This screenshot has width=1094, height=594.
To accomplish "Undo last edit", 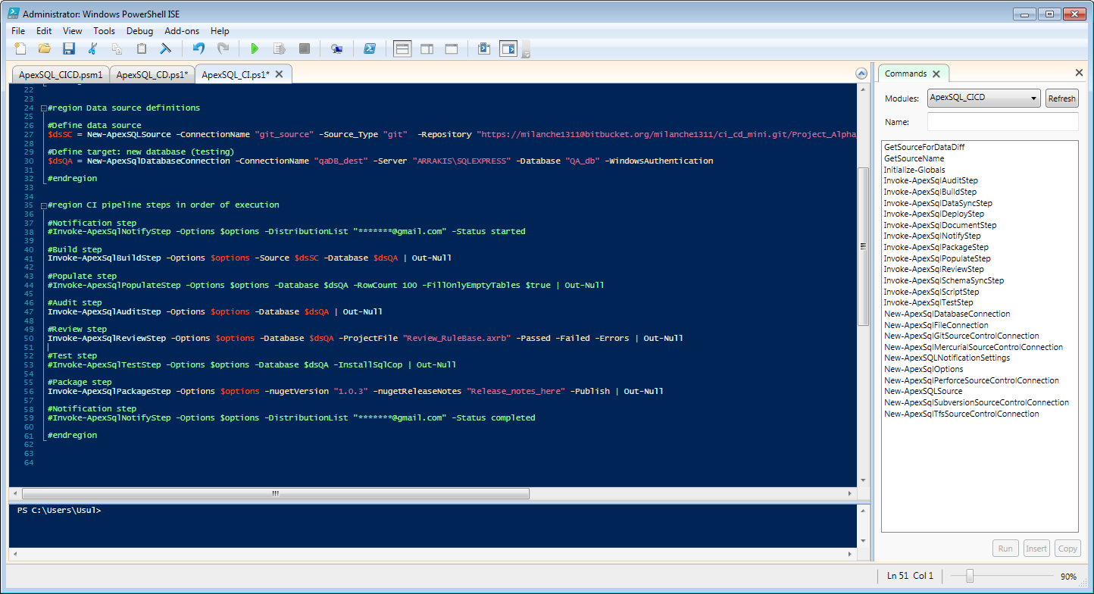I will coord(198,48).
